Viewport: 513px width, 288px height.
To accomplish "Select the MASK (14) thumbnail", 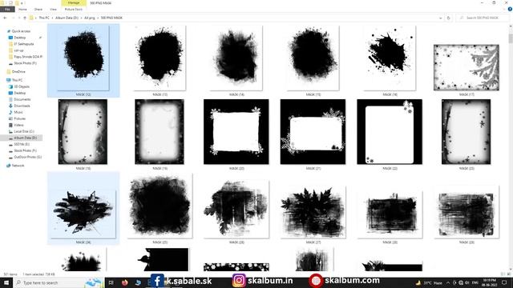I will tap(236, 58).
